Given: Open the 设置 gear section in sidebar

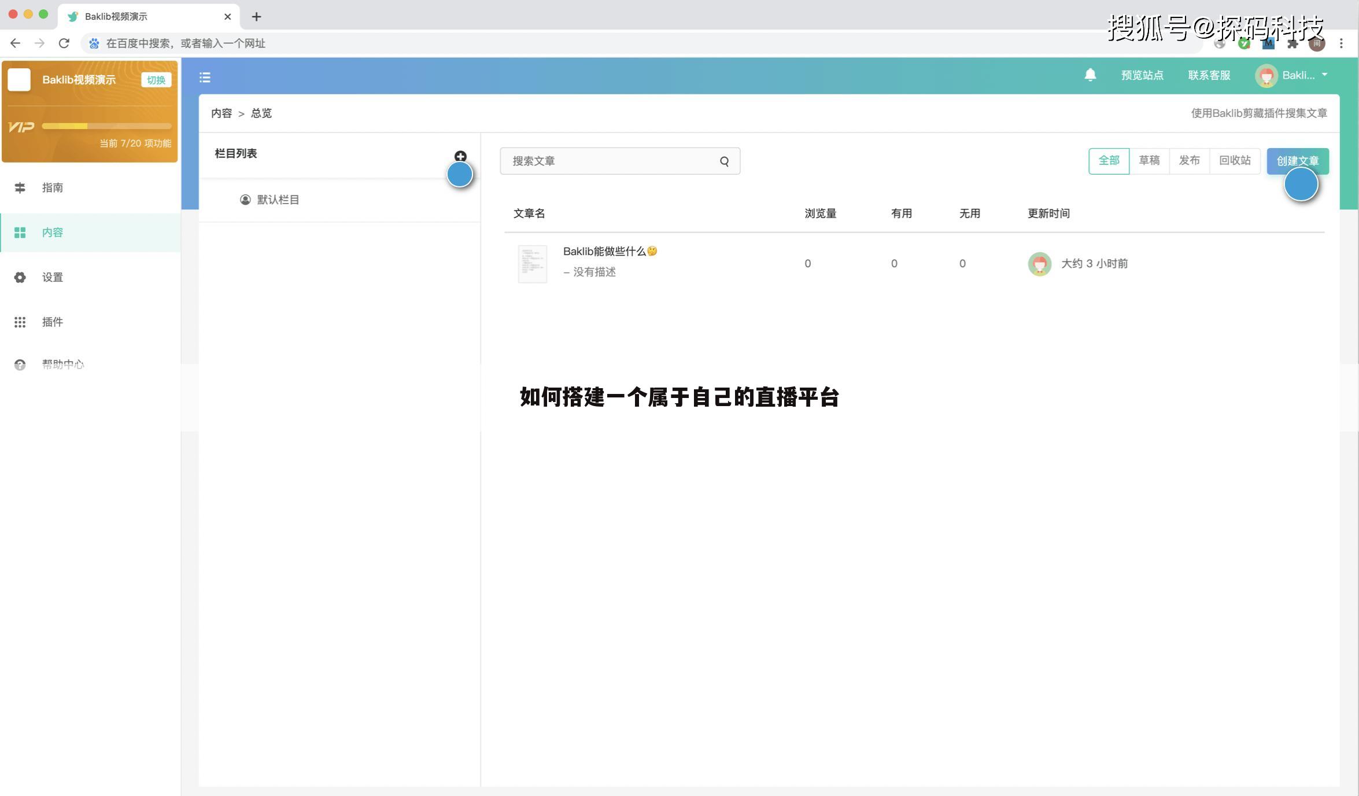Looking at the screenshot, I should click(52, 277).
